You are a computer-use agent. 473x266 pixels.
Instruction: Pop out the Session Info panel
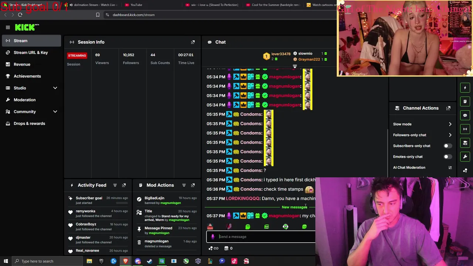click(193, 42)
